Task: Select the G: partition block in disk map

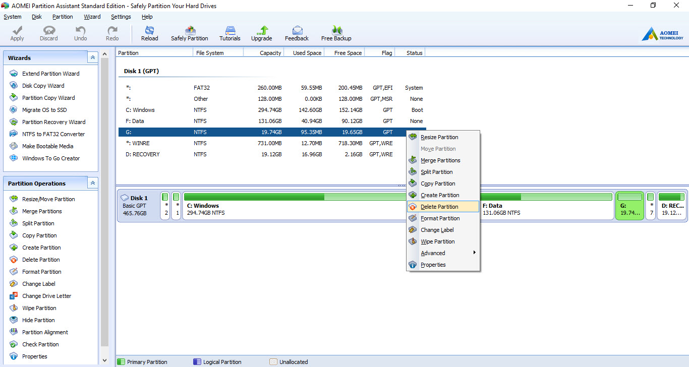Action: (629, 205)
